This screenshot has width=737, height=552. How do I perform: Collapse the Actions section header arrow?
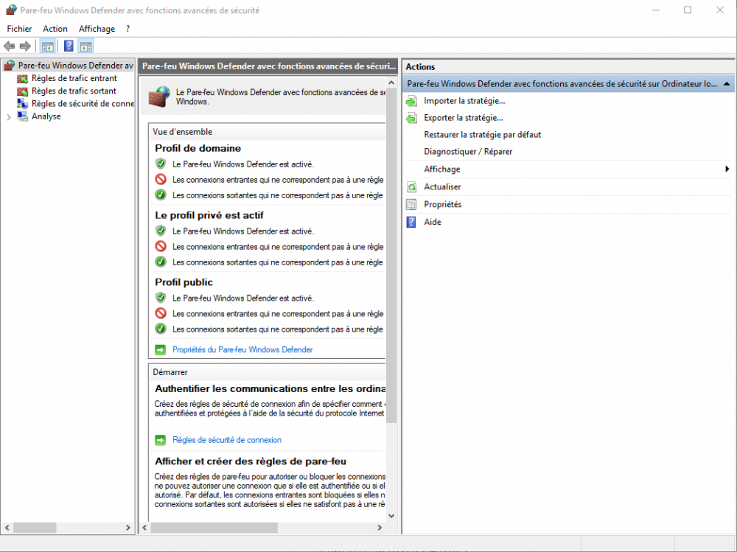tap(727, 84)
